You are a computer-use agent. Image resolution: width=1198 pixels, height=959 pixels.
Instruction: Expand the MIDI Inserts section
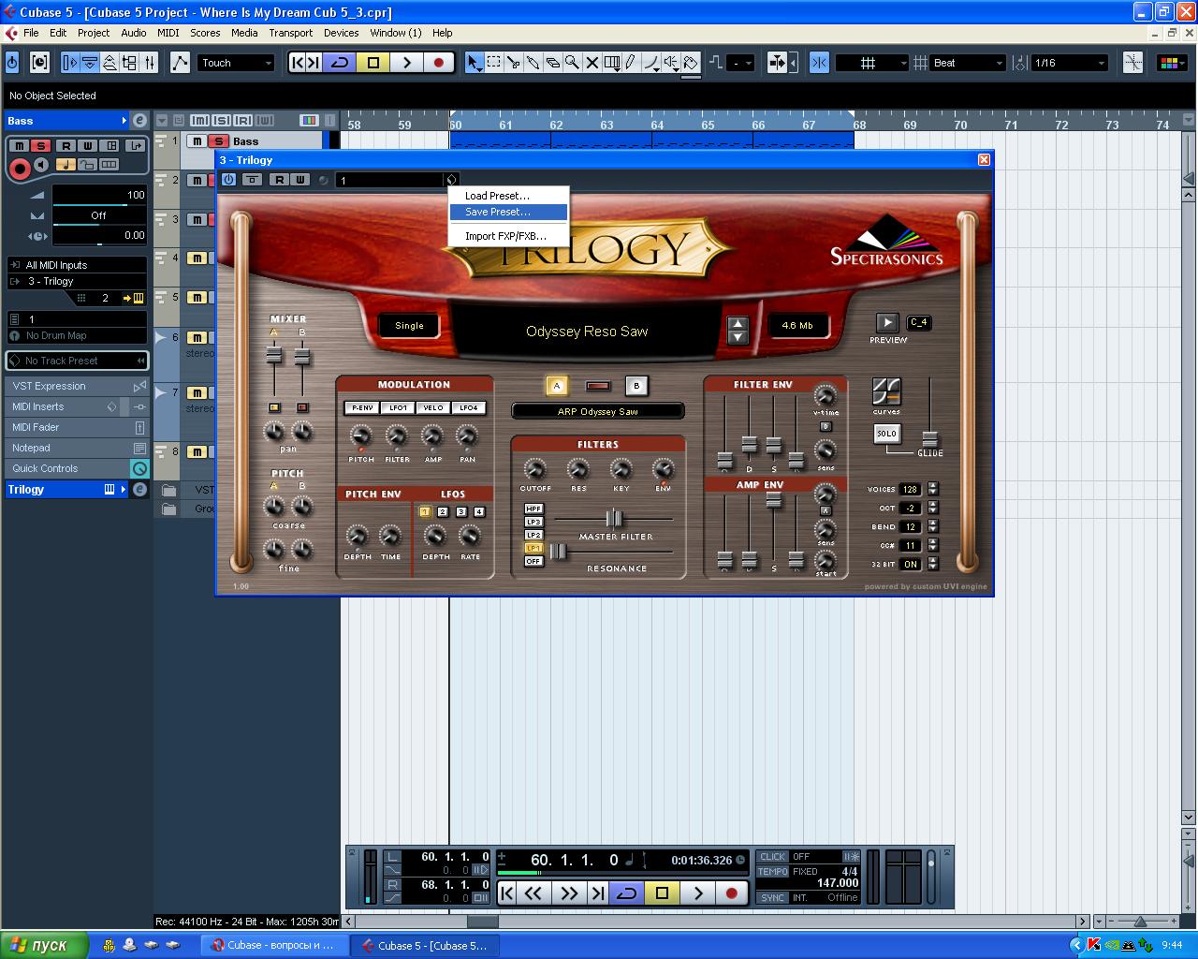(x=77, y=406)
